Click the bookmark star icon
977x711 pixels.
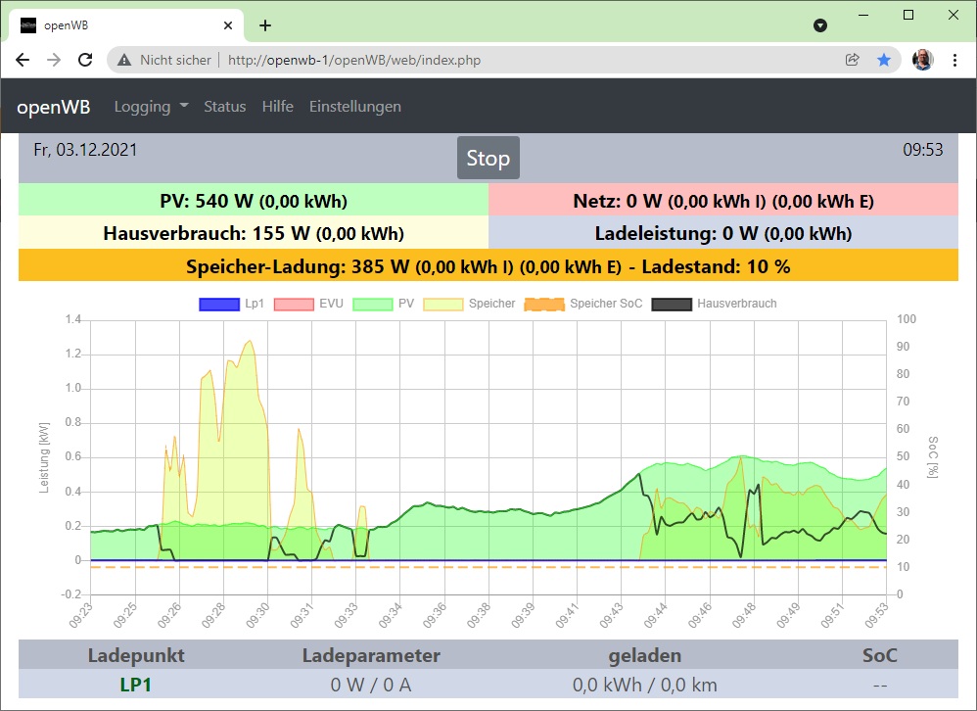tap(884, 60)
